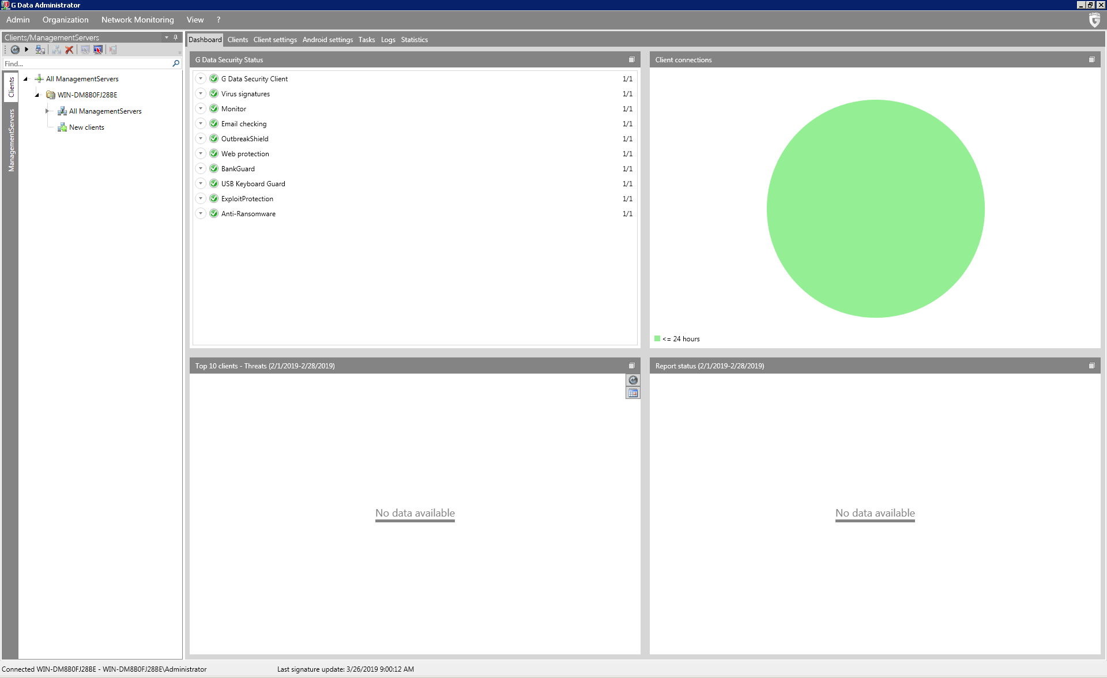1107x678 pixels.
Task: Open the Network Monitoring menu
Action: click(137, 20)
